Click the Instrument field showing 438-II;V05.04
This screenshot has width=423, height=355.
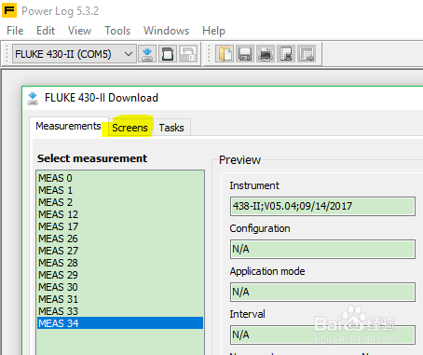(x=322, y=206)
